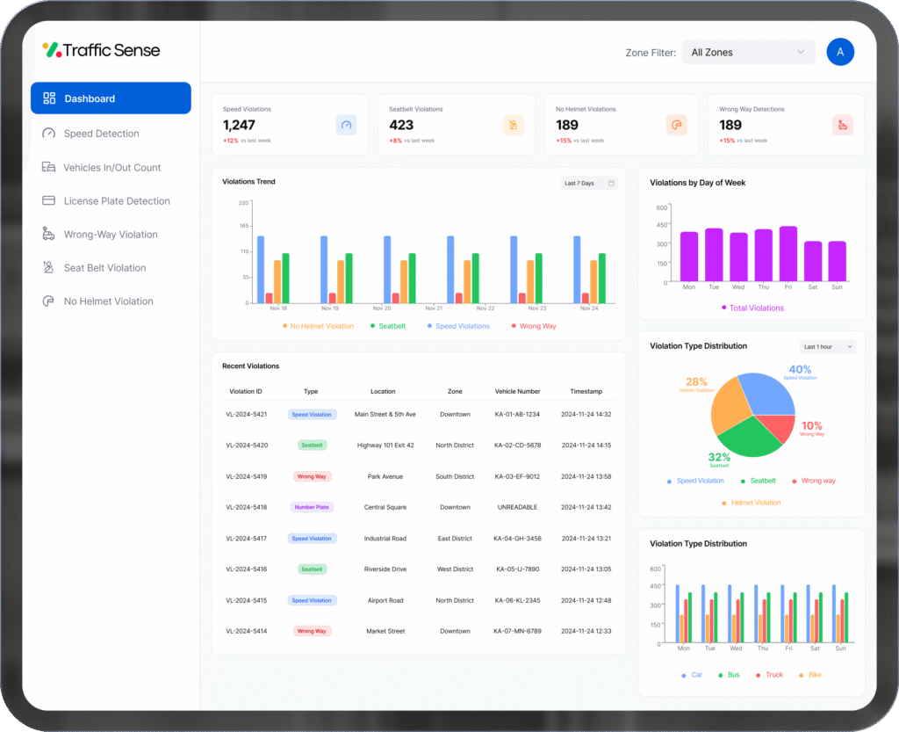Click the Wrong-Way Violation sidebar icon

coord(48,235)
